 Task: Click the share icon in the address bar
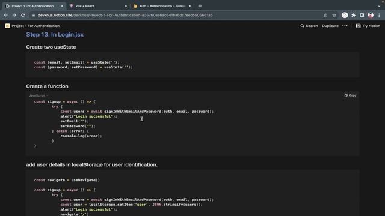(325, 15)
